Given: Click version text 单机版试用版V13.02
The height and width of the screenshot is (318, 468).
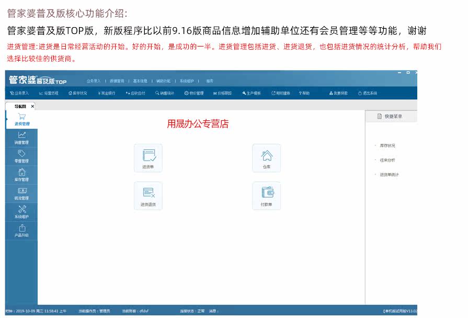Looking at the screenshot, I should click(x=400, y=311).
